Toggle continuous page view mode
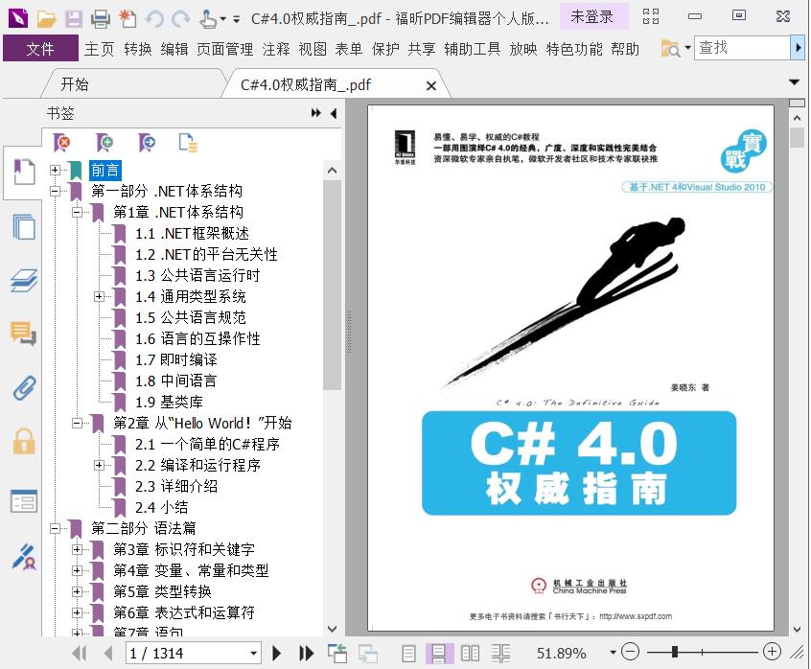 point(439,654)
